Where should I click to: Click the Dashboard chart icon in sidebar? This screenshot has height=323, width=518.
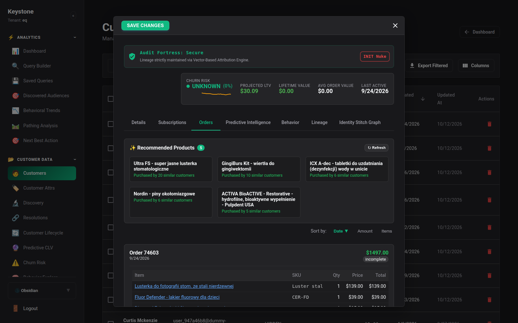[x=16, y=51]
